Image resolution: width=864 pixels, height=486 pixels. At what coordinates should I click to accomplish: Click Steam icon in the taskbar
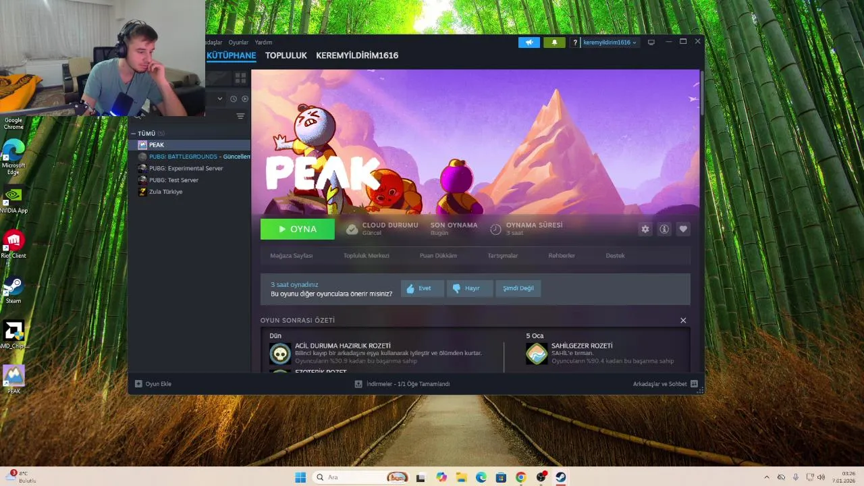pos(561,477)
